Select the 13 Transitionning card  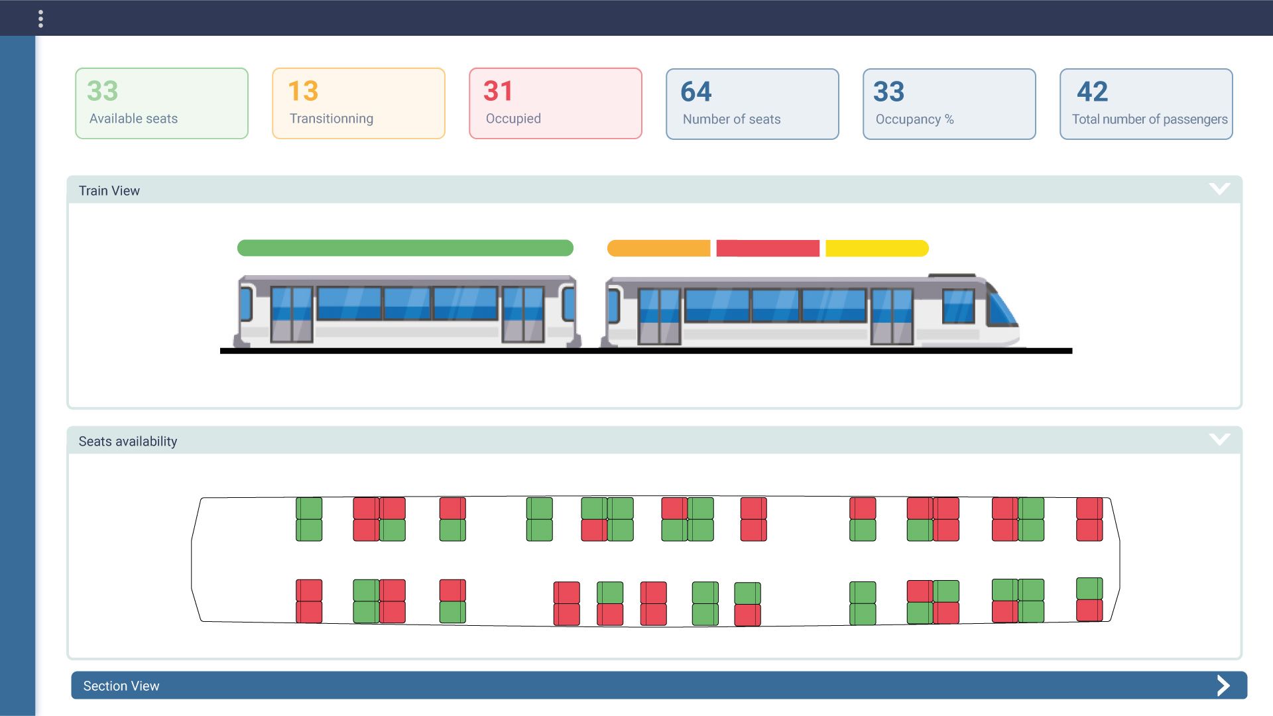[359, 103]
